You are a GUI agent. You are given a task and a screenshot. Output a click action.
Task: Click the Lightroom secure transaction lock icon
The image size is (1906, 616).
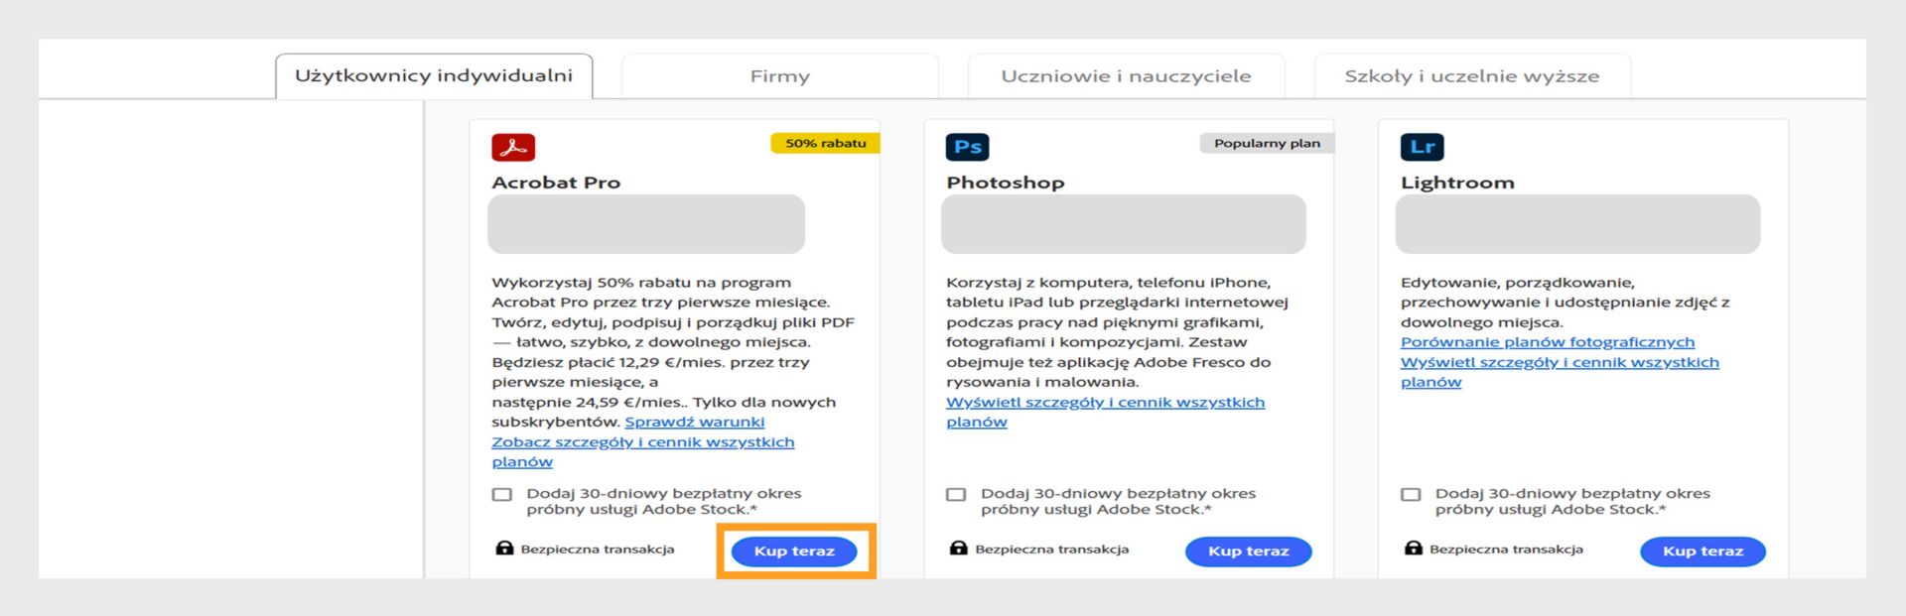tap(1413, 549)
